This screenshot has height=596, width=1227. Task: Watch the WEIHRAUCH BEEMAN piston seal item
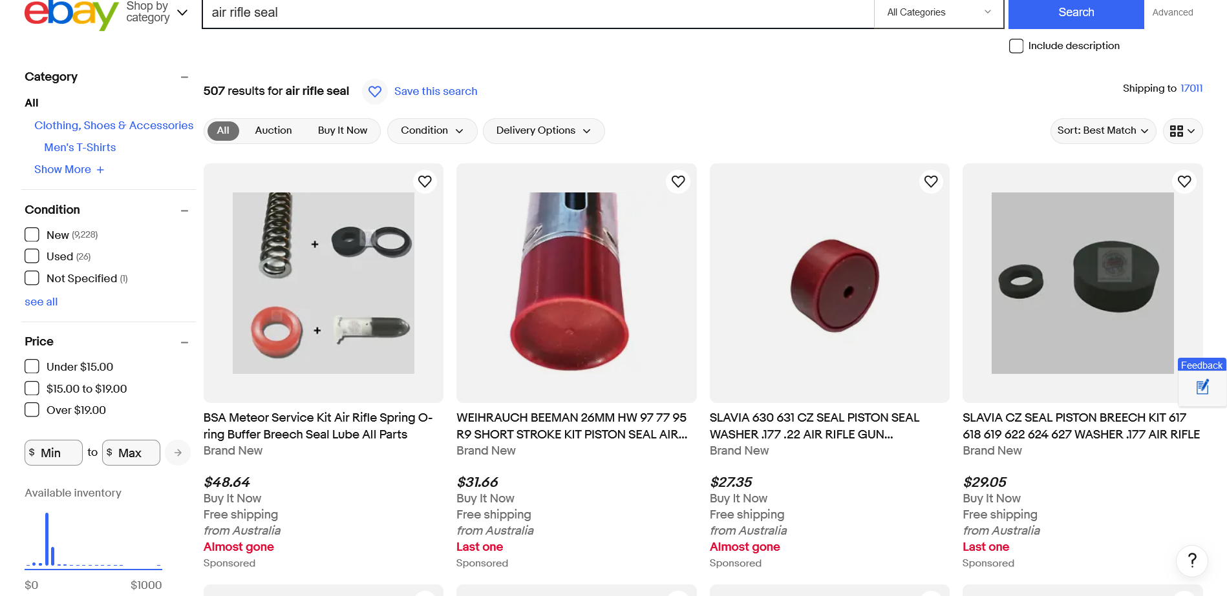[x=678, y=181]
